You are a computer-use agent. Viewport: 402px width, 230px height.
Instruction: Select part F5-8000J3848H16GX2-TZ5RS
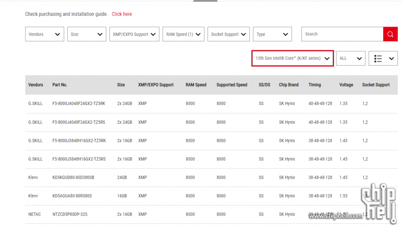coord(79,159)
